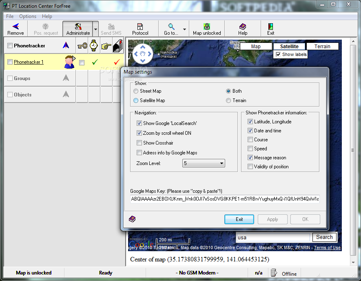Screen dimensions: 361x281
Task: Open the Phonetracker 1 link
Action: click(29, 62)
